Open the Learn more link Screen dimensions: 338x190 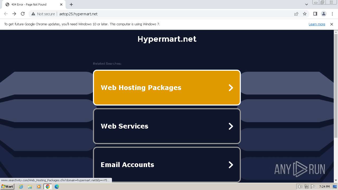(x=317, y=24)
